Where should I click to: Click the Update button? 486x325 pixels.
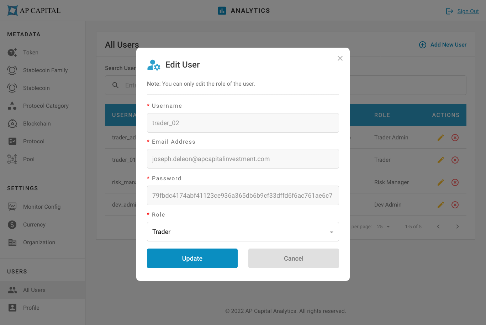coord(192,259)
